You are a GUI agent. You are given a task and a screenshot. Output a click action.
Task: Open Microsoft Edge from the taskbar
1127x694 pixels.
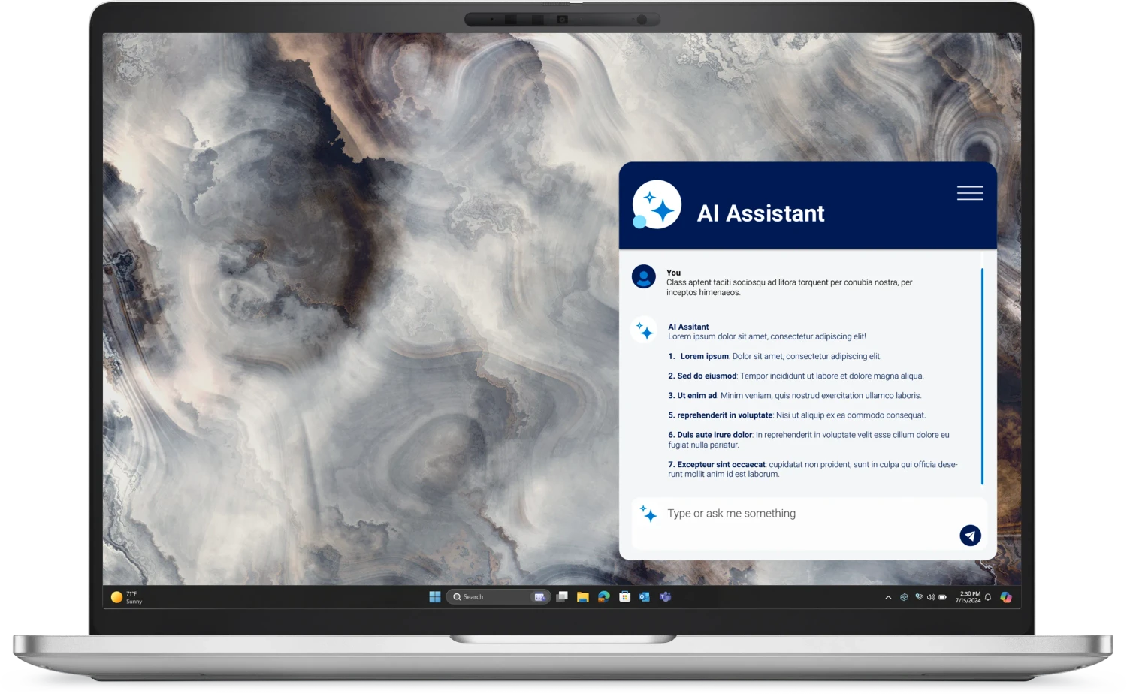click(x=603, y=596)
